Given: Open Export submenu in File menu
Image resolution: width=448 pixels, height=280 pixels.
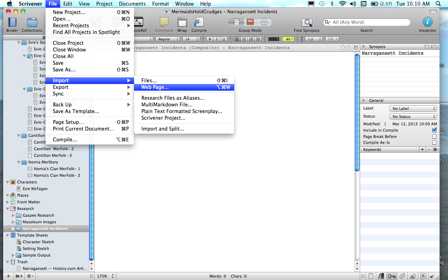Looking at the screenshot, I should pyautogui.click(x=90, y=87).
